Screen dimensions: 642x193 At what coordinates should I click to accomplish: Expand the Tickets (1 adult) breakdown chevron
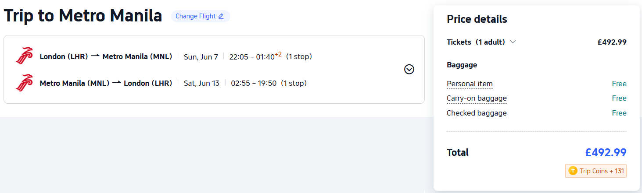pos(513,42)
